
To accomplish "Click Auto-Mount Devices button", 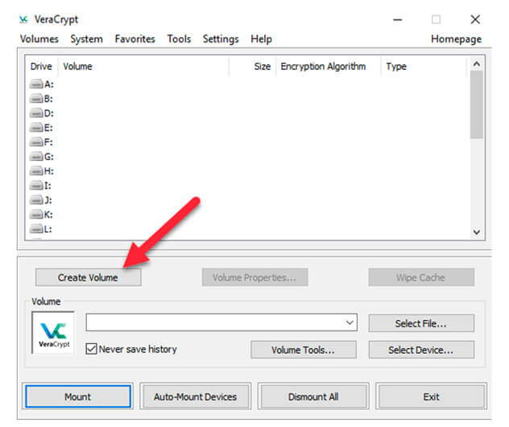I will pyautogui.click(x=196, y=396).
